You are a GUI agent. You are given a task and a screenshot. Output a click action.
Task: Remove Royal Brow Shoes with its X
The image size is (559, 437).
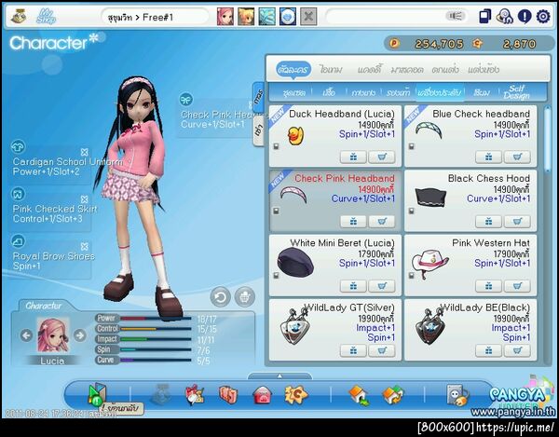click(85, 246)
